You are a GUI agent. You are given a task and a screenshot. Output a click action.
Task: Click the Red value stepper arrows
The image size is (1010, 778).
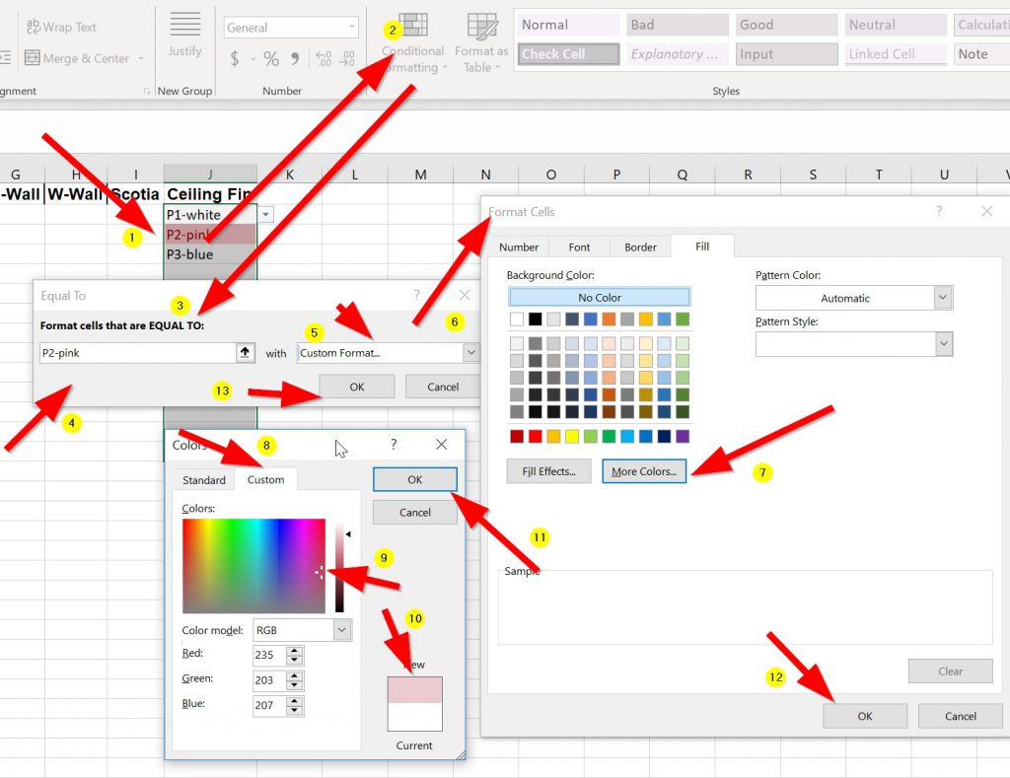[294, 655]
